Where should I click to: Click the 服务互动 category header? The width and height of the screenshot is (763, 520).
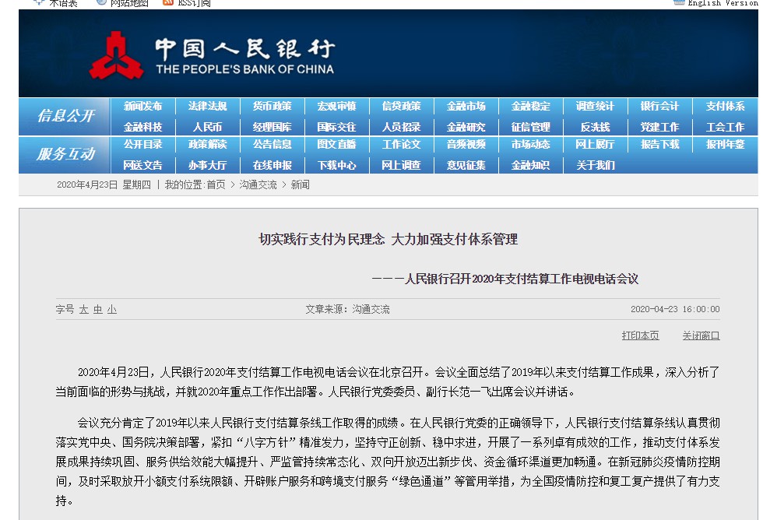click(x=65, y=154)
